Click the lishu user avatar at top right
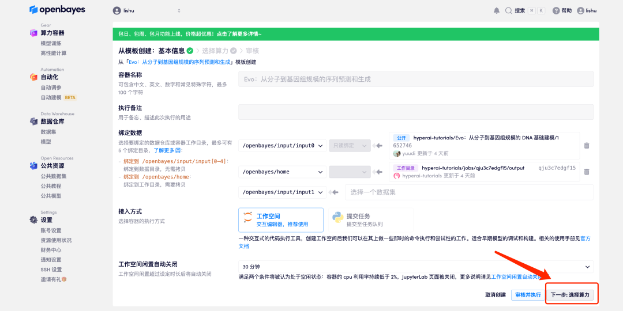The height and width of the screenshot is (311, 623). point(580,10)
